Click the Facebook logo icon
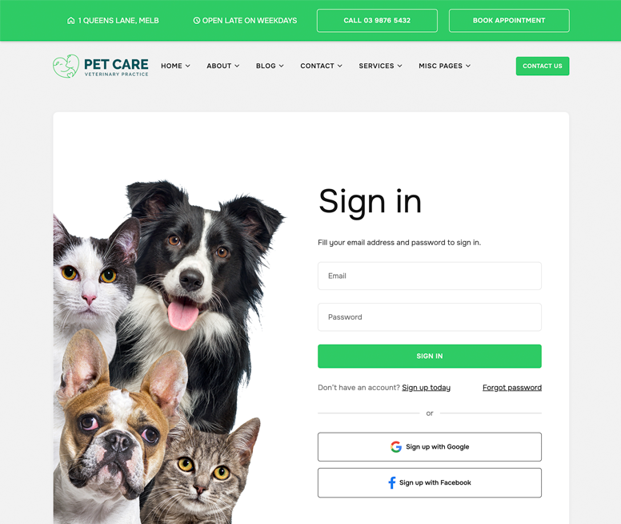 click(391, 483)
